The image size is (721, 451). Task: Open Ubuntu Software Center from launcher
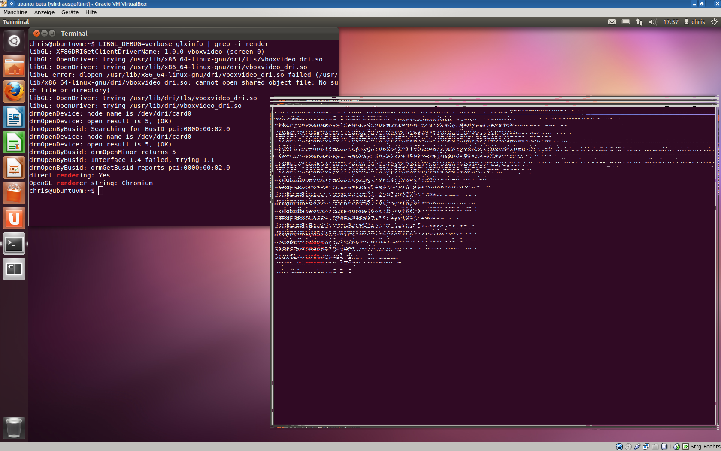[14, 193]
